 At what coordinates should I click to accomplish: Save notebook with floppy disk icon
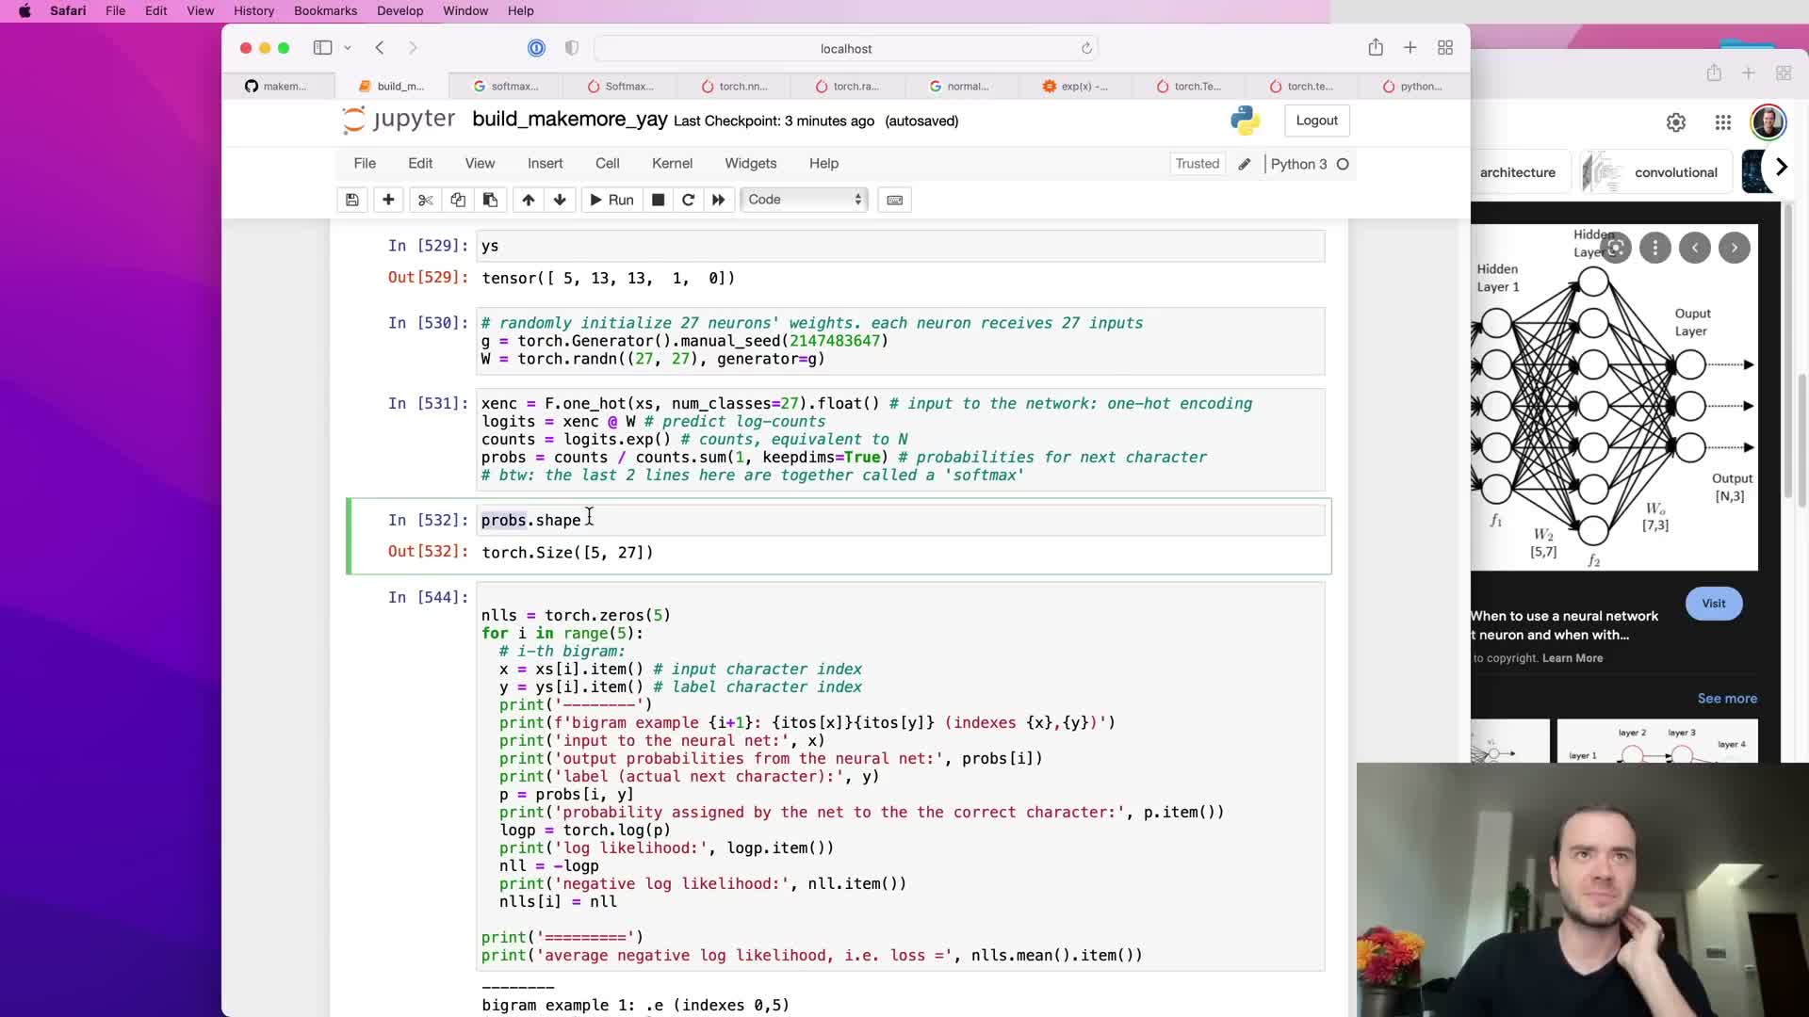(x=351, y=200)
